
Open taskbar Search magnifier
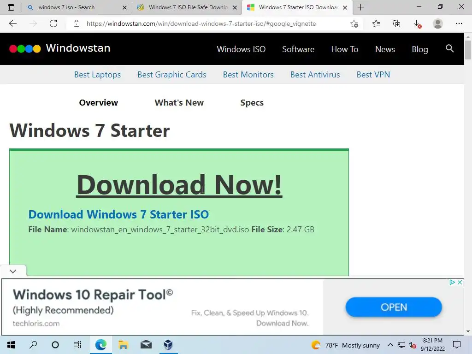click(x=33, y=345)
